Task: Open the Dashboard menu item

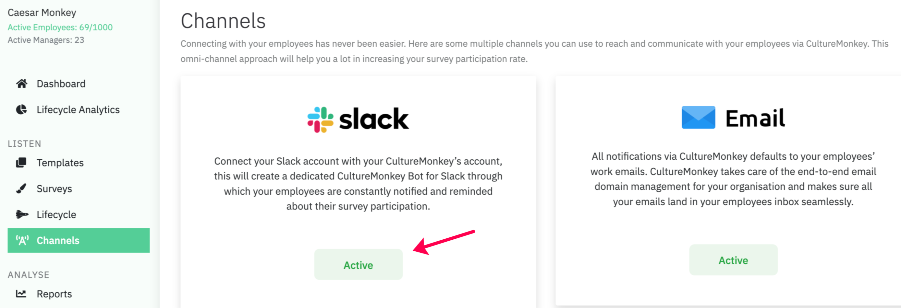Action: point(61,84)
